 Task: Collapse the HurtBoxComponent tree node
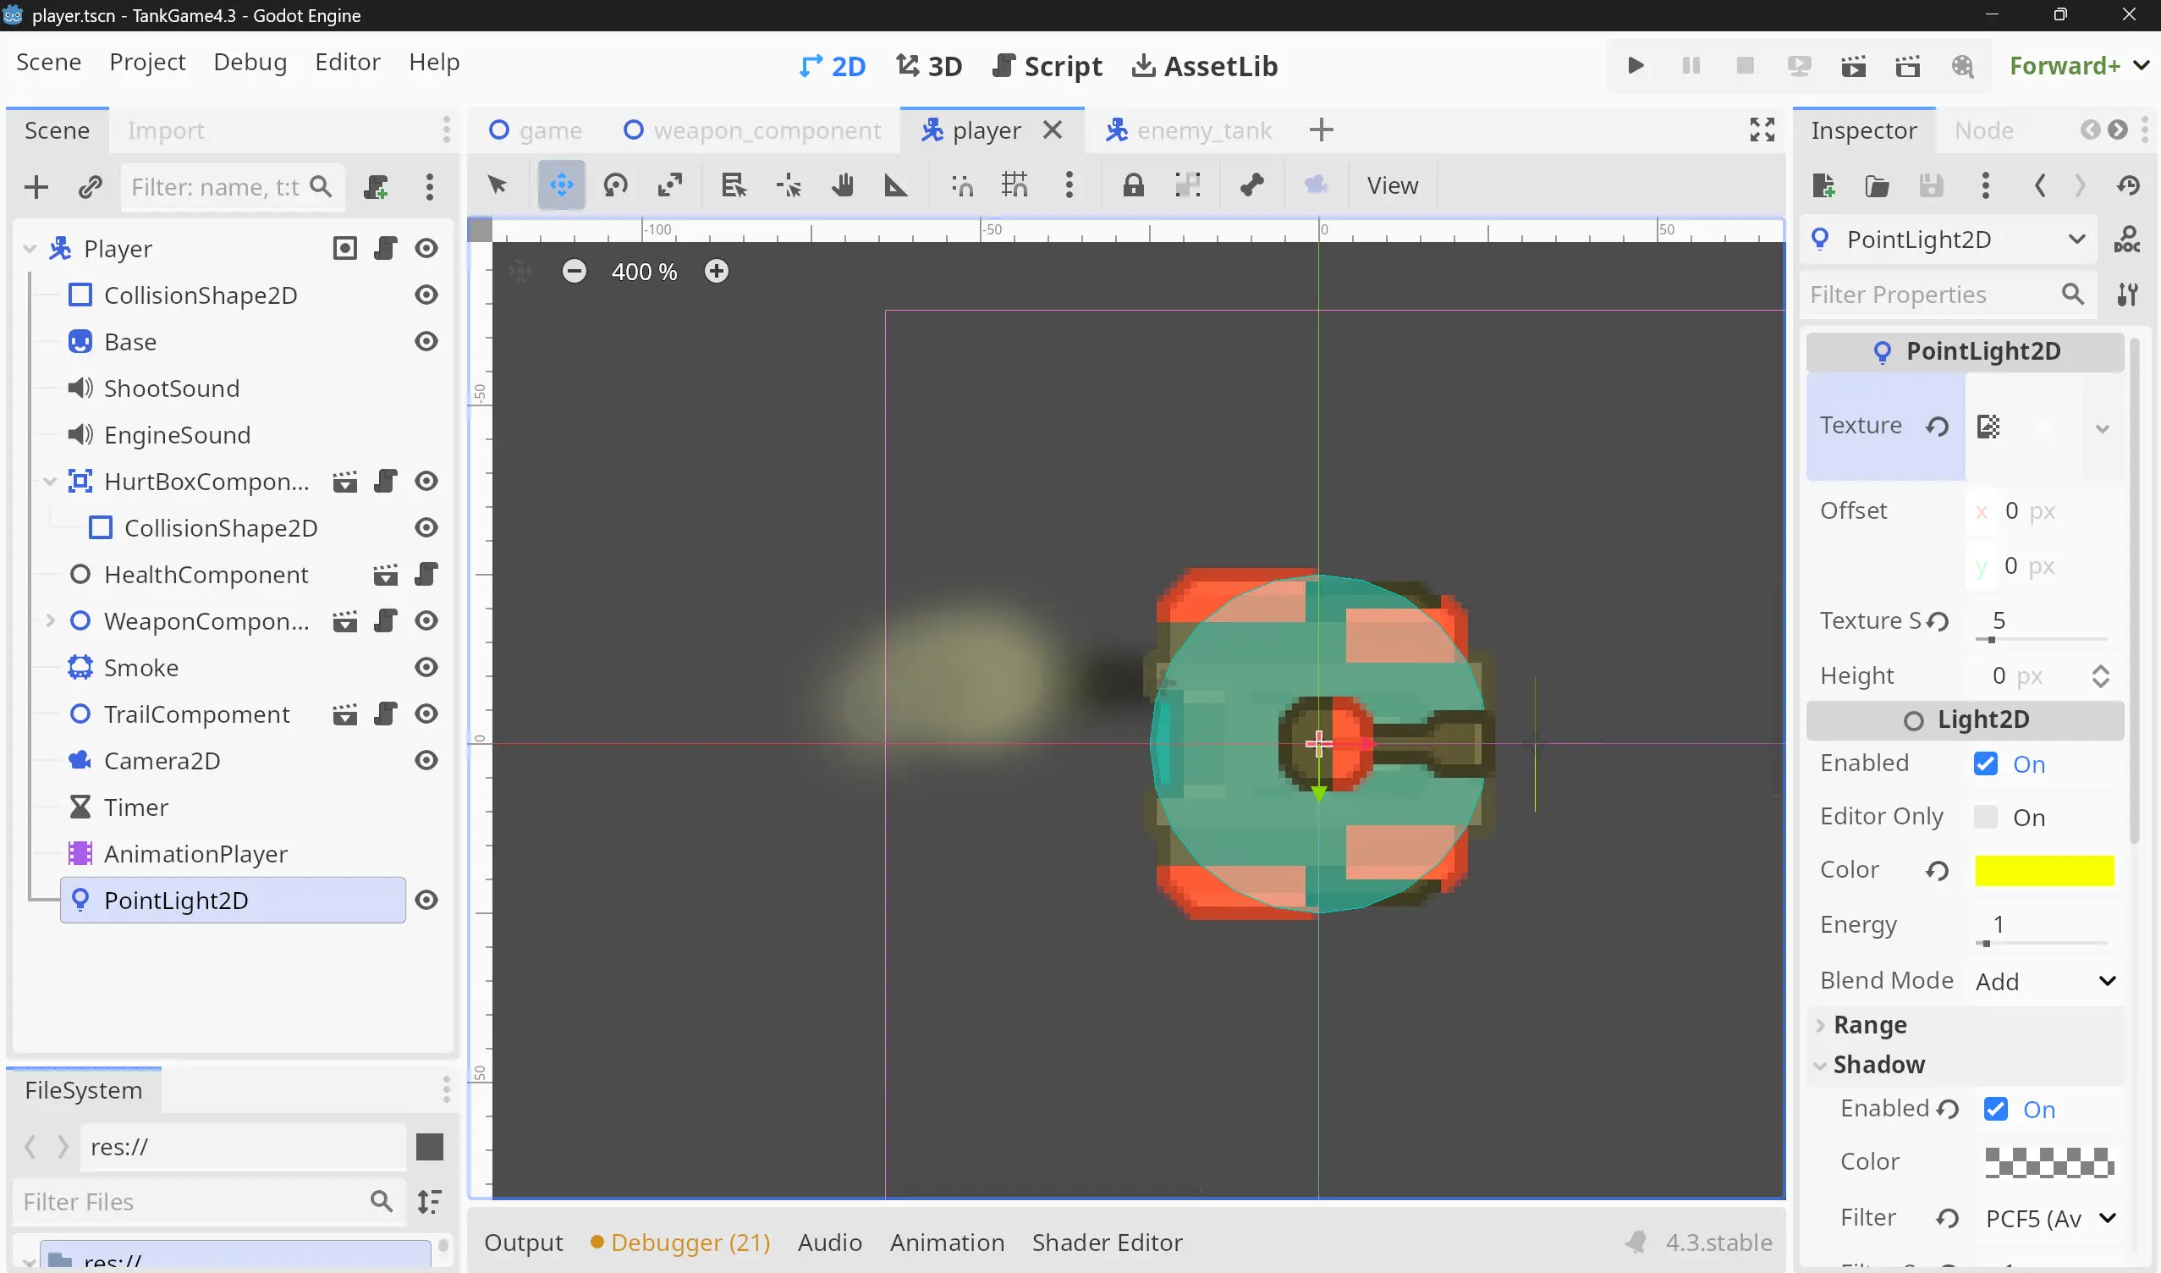[50, 482]
